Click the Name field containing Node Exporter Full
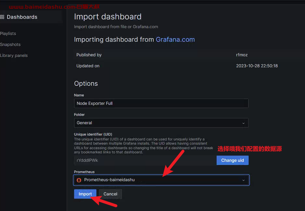The image size is (305, 211). 161,103
